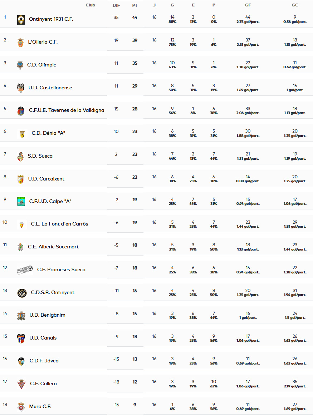Click the C.F. Cullera triangular crest
The width and height of the screenshot is (313, 416).
pyautogui.click(x=21, y=384)
